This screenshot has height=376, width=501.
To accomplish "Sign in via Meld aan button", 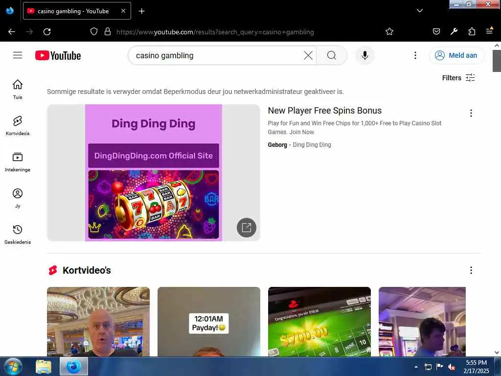I will [x=456, y=55].
